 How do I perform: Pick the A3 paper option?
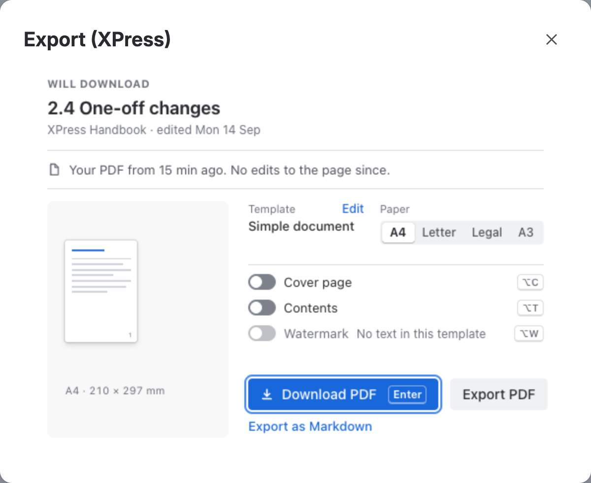[525, 232]
